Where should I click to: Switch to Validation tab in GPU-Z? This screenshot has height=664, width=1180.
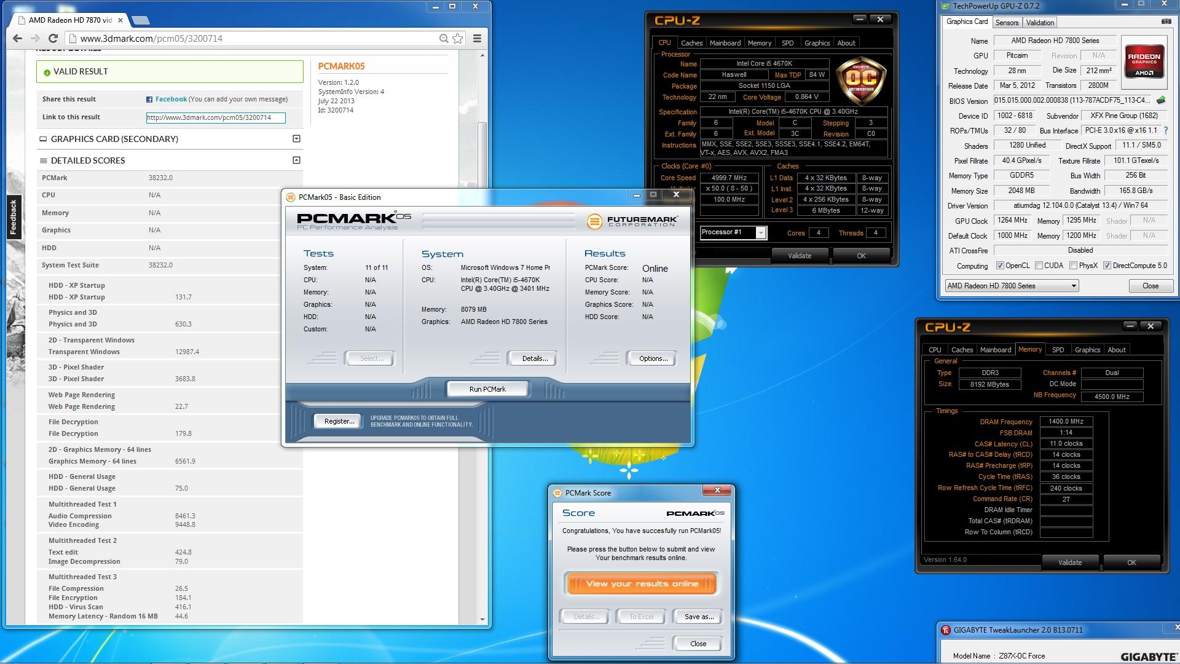(1040, 23)
